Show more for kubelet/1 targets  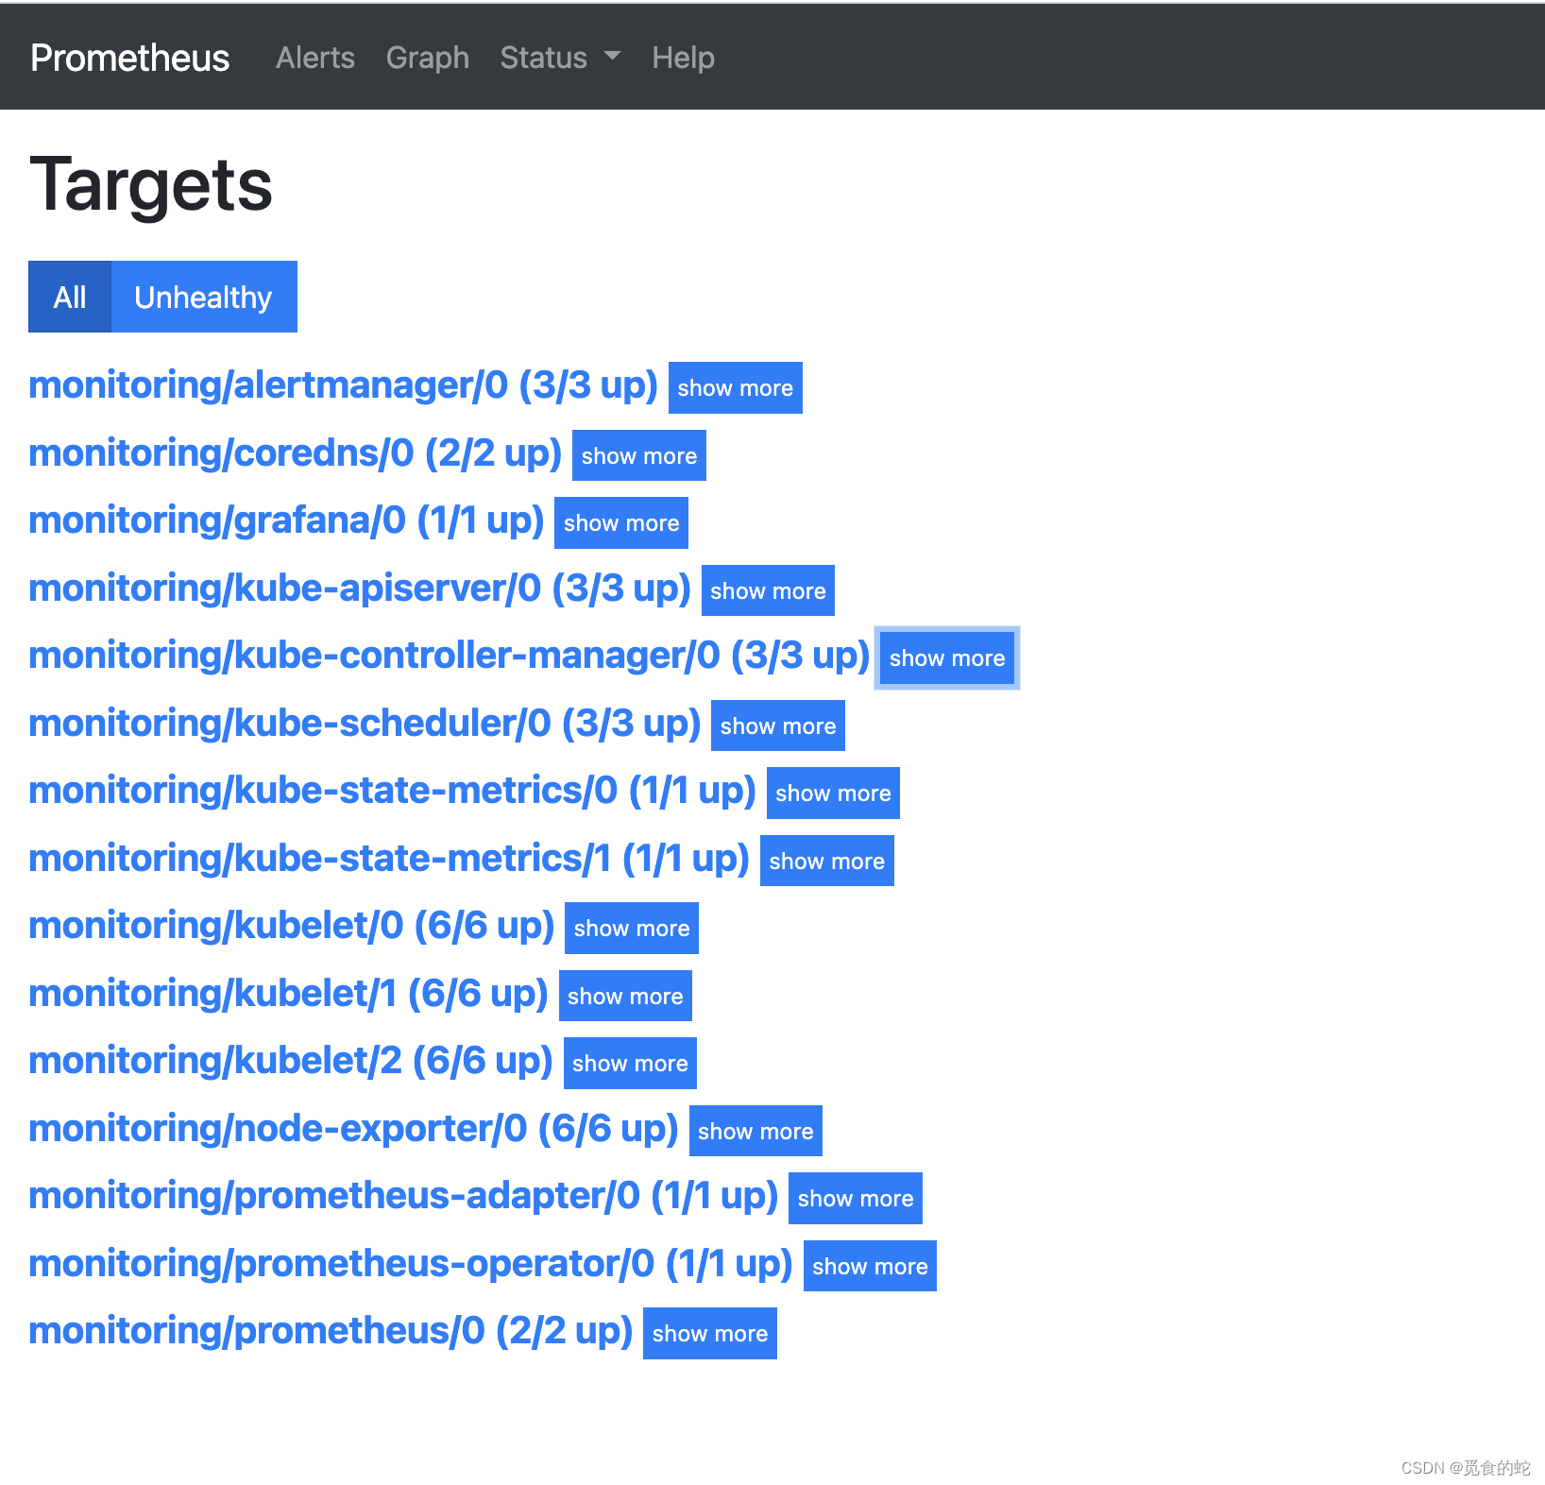[625, 996]
